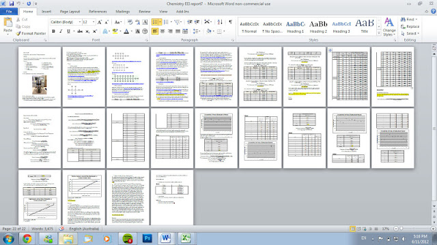Click the Replace button in Editing group
437x245 pixels.
(410, 27)
